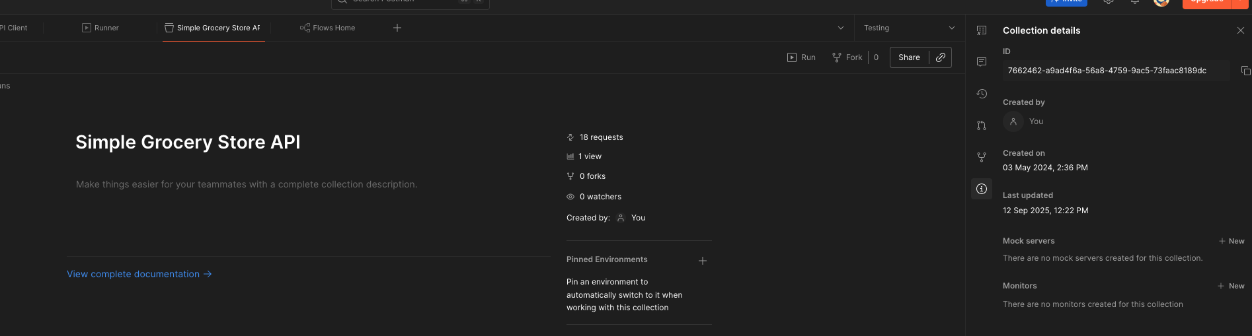The height and width of the screenshot is (336, 1252).
Task: Create a new mock server
Action: [x=1232, y=241]
